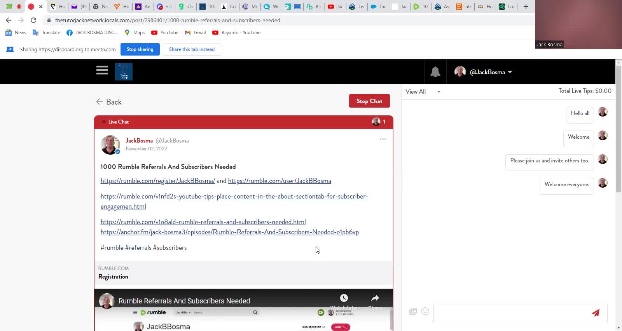Switch to the Biz browser tab

coord(314,7)
